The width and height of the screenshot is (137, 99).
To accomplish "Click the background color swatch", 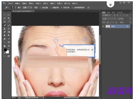I will pyautogui.click(x=8, y=52).
